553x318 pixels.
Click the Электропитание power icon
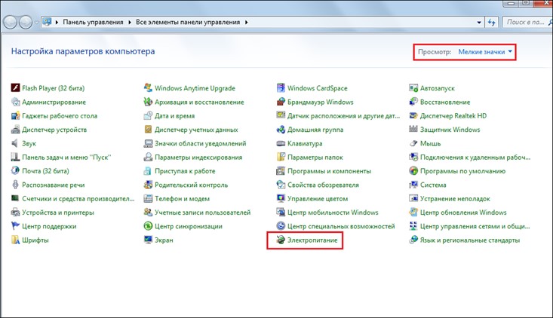tap(281, 240)
